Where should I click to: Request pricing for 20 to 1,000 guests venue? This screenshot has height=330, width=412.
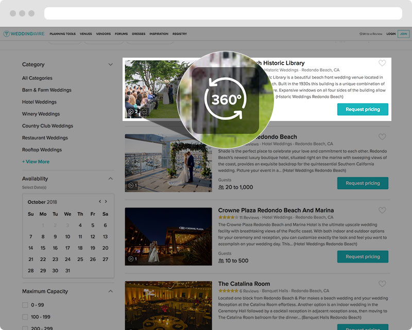[x=363, y=183]
